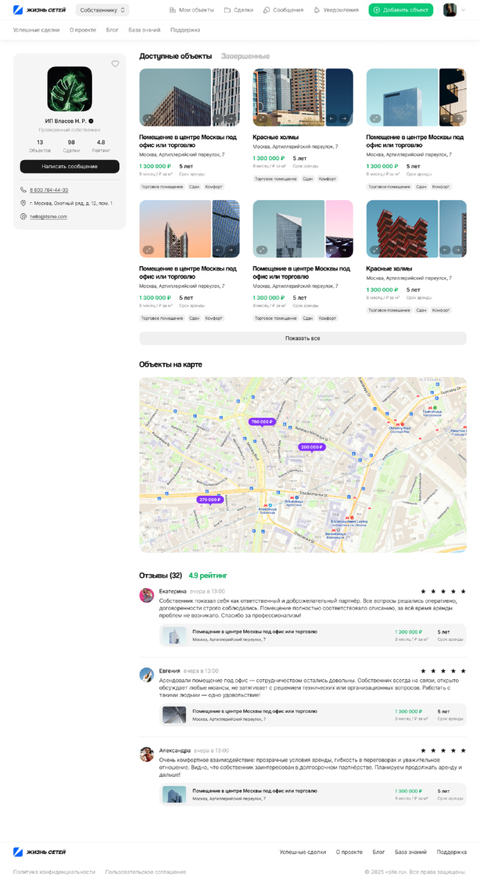Click the email at-sign icon
The height and width of the screenshot is (882, 480).
24,216
